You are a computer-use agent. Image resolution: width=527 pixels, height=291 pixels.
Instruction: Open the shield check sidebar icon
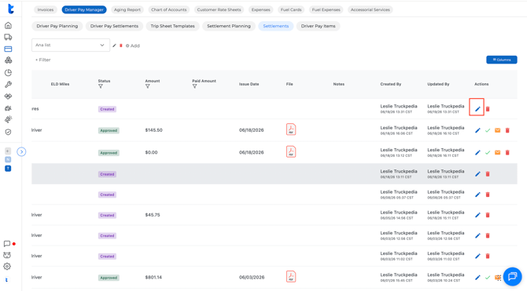(8, 132)
